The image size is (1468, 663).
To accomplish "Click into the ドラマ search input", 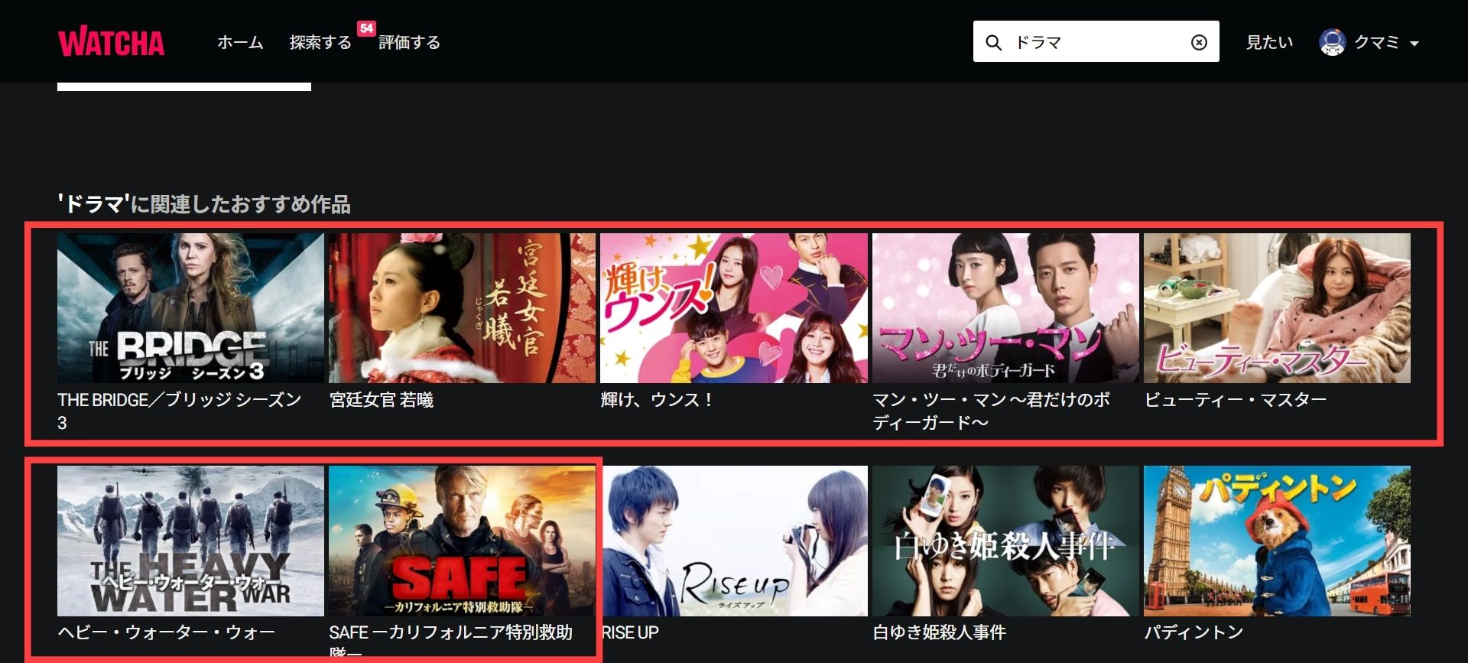I will (1097, 43).
